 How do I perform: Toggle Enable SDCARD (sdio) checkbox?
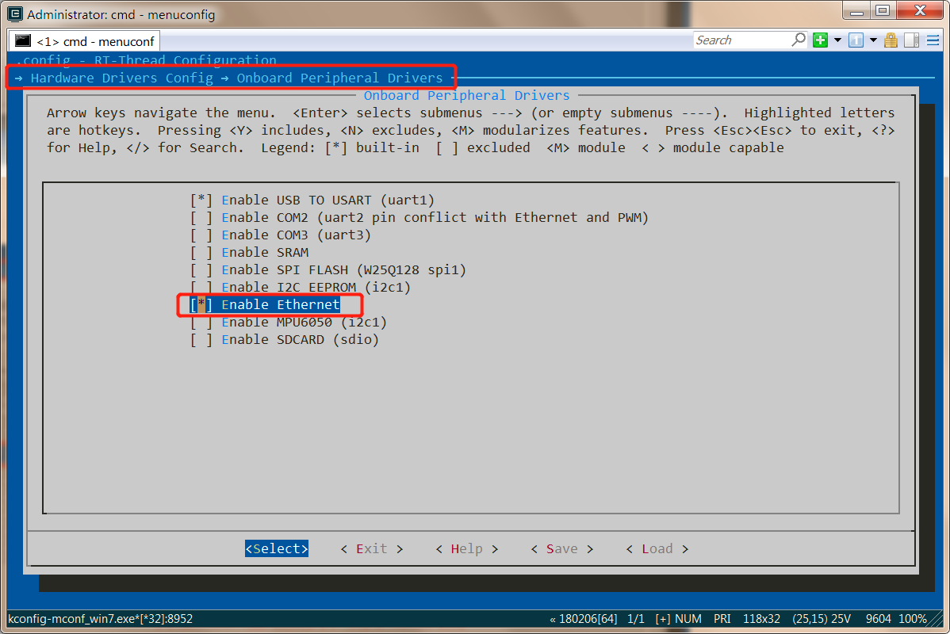click(201, 340)
